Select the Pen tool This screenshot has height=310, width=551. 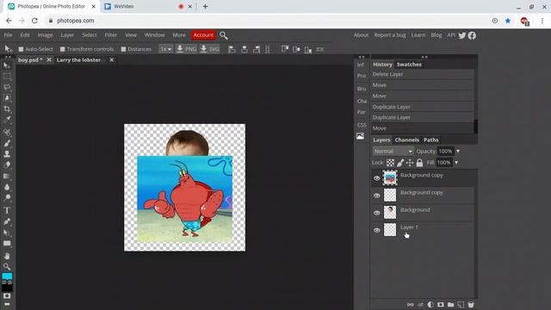(7, 221)
